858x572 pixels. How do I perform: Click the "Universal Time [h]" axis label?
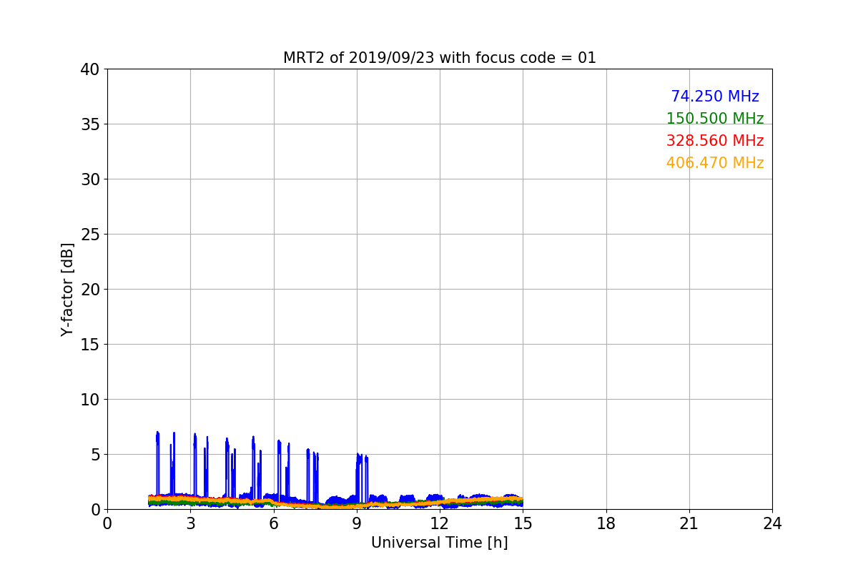[440, 543]
